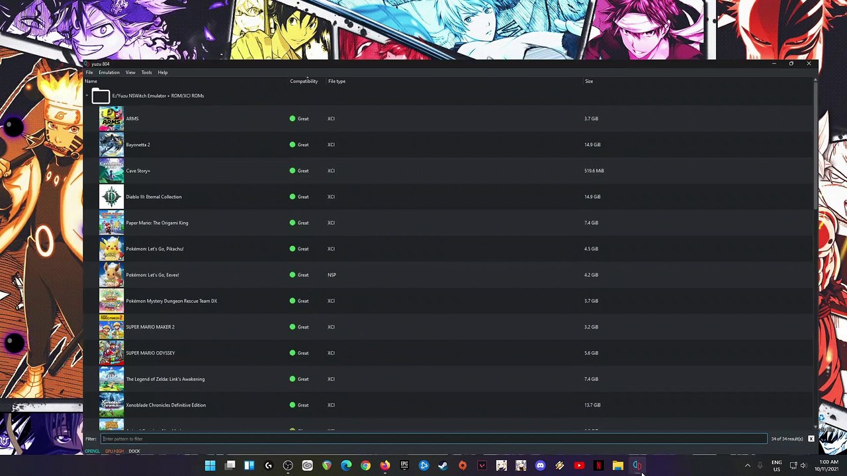Clear the filter with the X button

pos(811,439)
